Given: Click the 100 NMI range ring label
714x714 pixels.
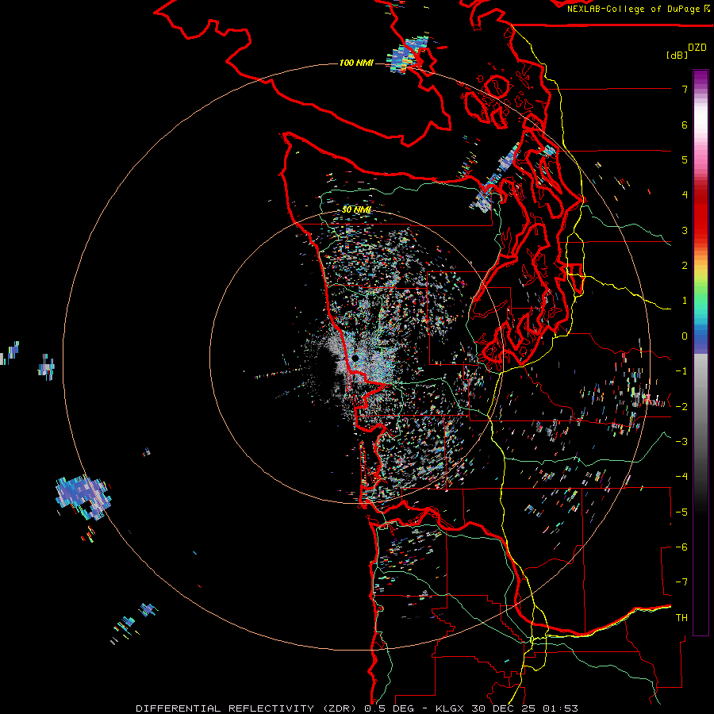Looking at the screenshot, I should point(356,63).
